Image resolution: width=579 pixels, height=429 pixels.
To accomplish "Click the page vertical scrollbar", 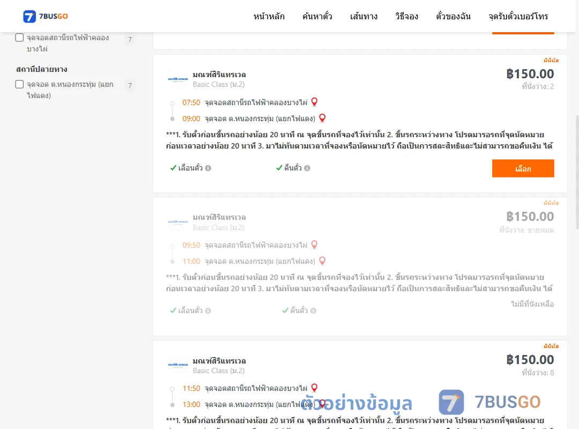I will coord(577,172).
